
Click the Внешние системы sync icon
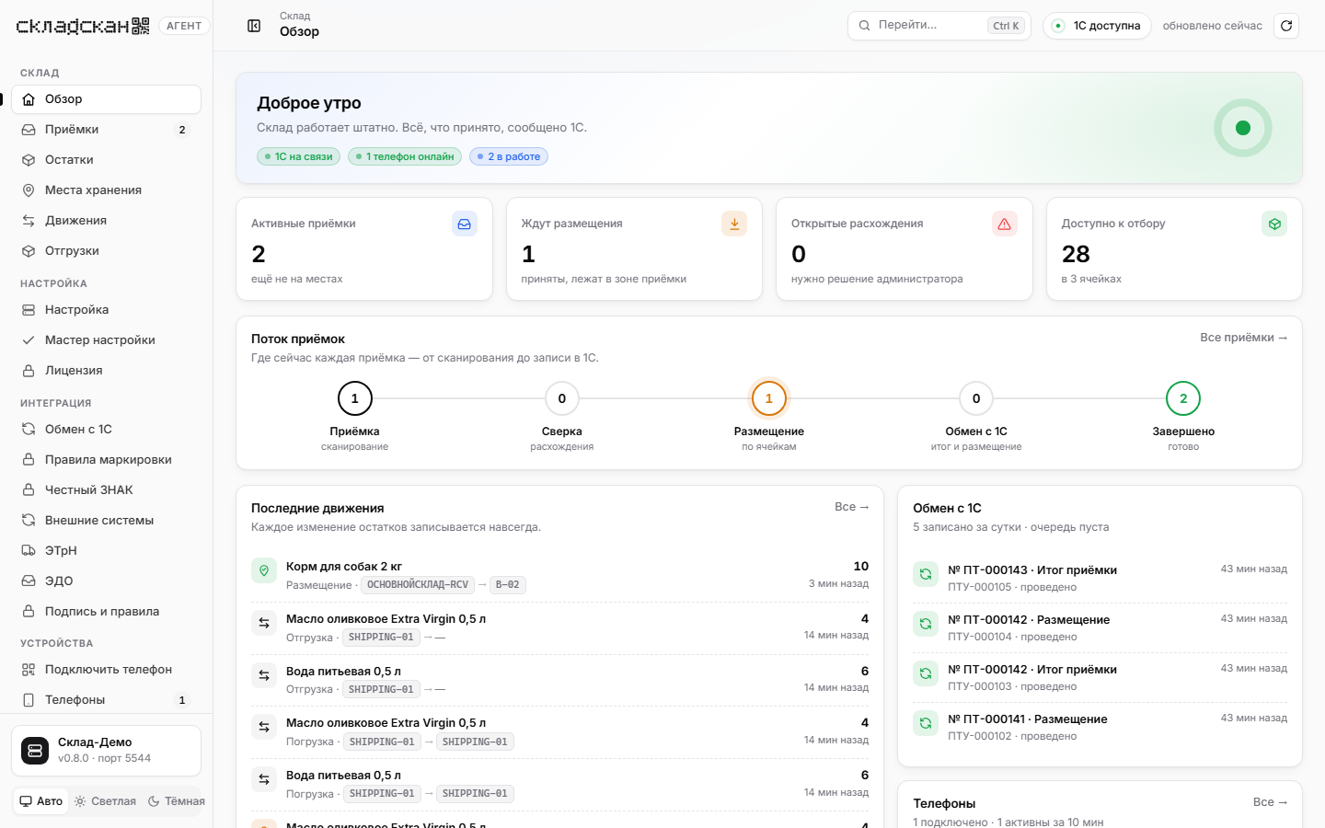(29, 521)
